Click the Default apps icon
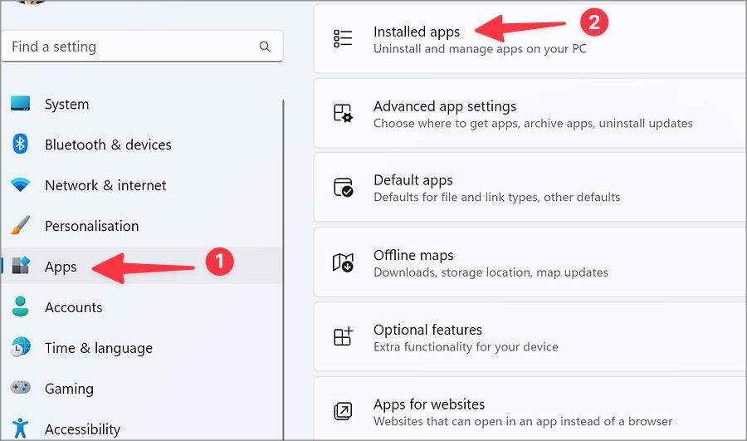The height and width of the screenshot is (441, 747). [x=343, y=188]
